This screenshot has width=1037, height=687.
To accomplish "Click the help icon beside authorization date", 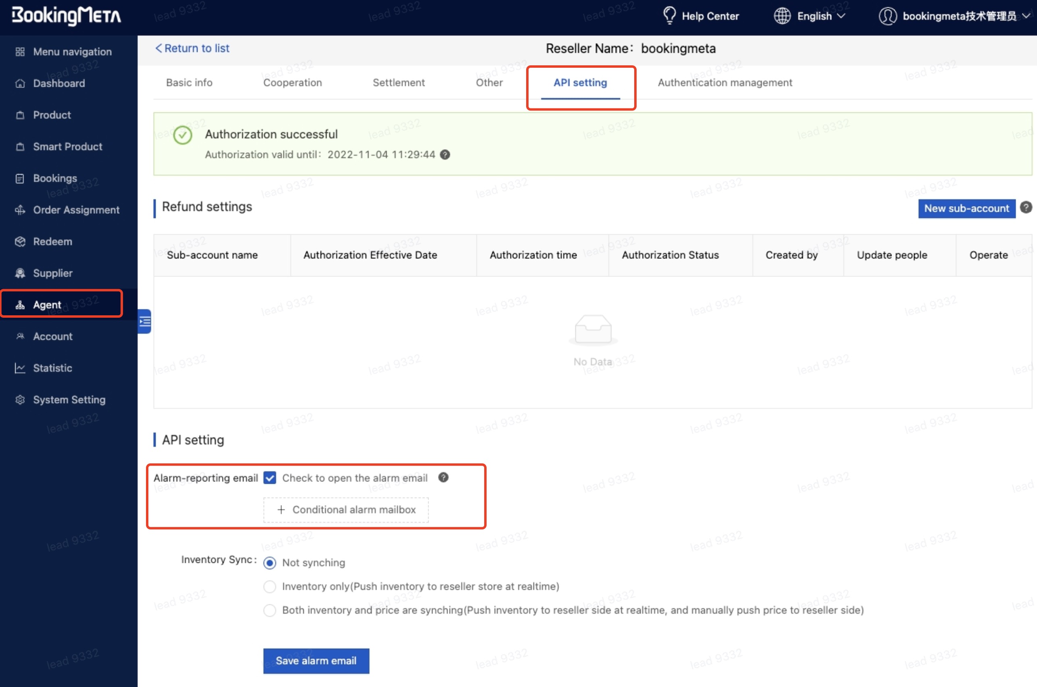I will click(x=445, y=155).
